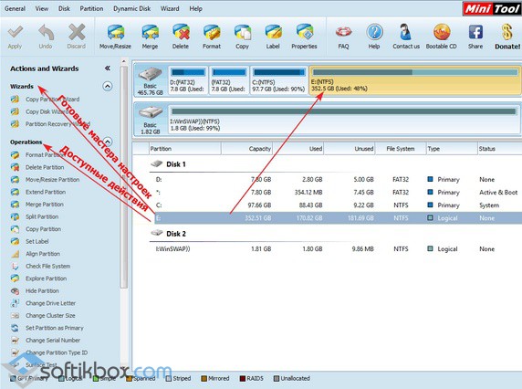Collapse the Wizards section chevron
522x389 pixels.
point(107,86)
